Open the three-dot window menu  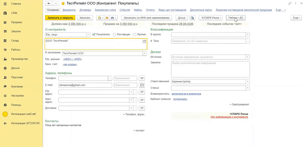(x=296, y=3)
